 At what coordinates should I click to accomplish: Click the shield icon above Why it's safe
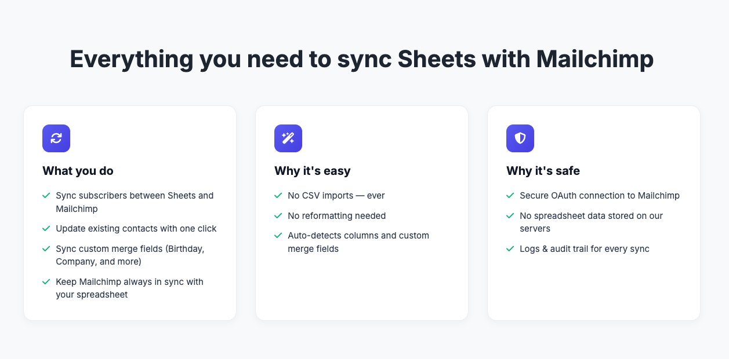tap(520, 138)
